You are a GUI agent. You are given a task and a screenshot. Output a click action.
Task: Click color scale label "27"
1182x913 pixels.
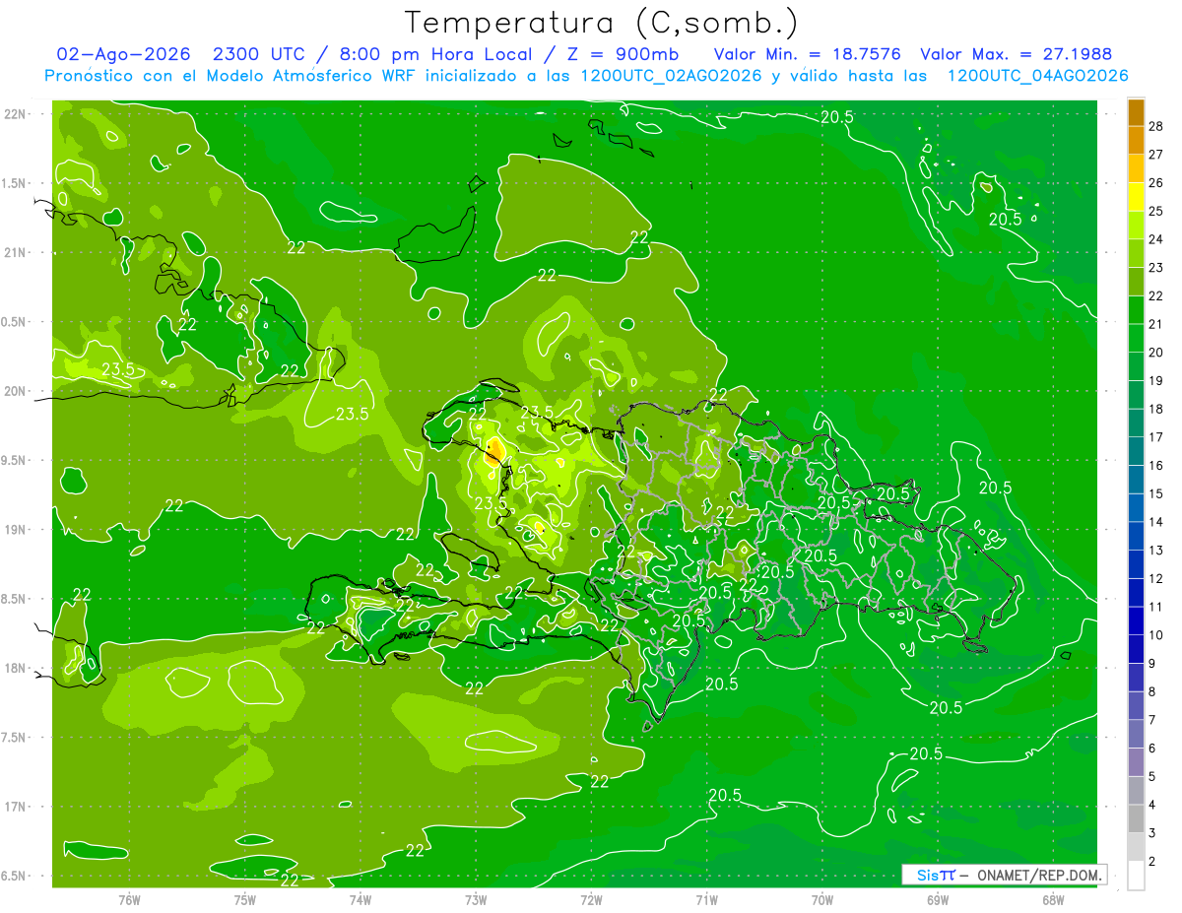[x=1156, y=154]
